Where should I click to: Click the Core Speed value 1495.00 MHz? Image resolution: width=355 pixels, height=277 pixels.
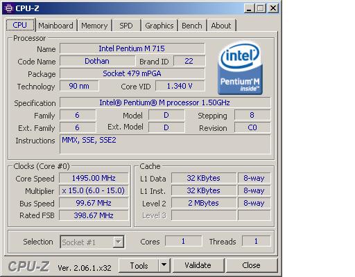click(x=94, y=178)
